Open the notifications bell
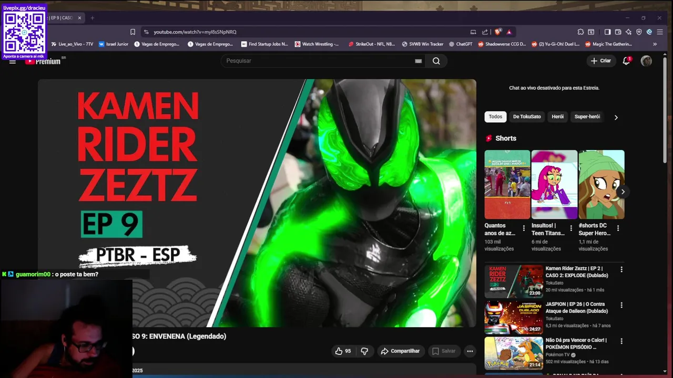The height and width of the screenshot is (378, 673). tap(626, 61)
